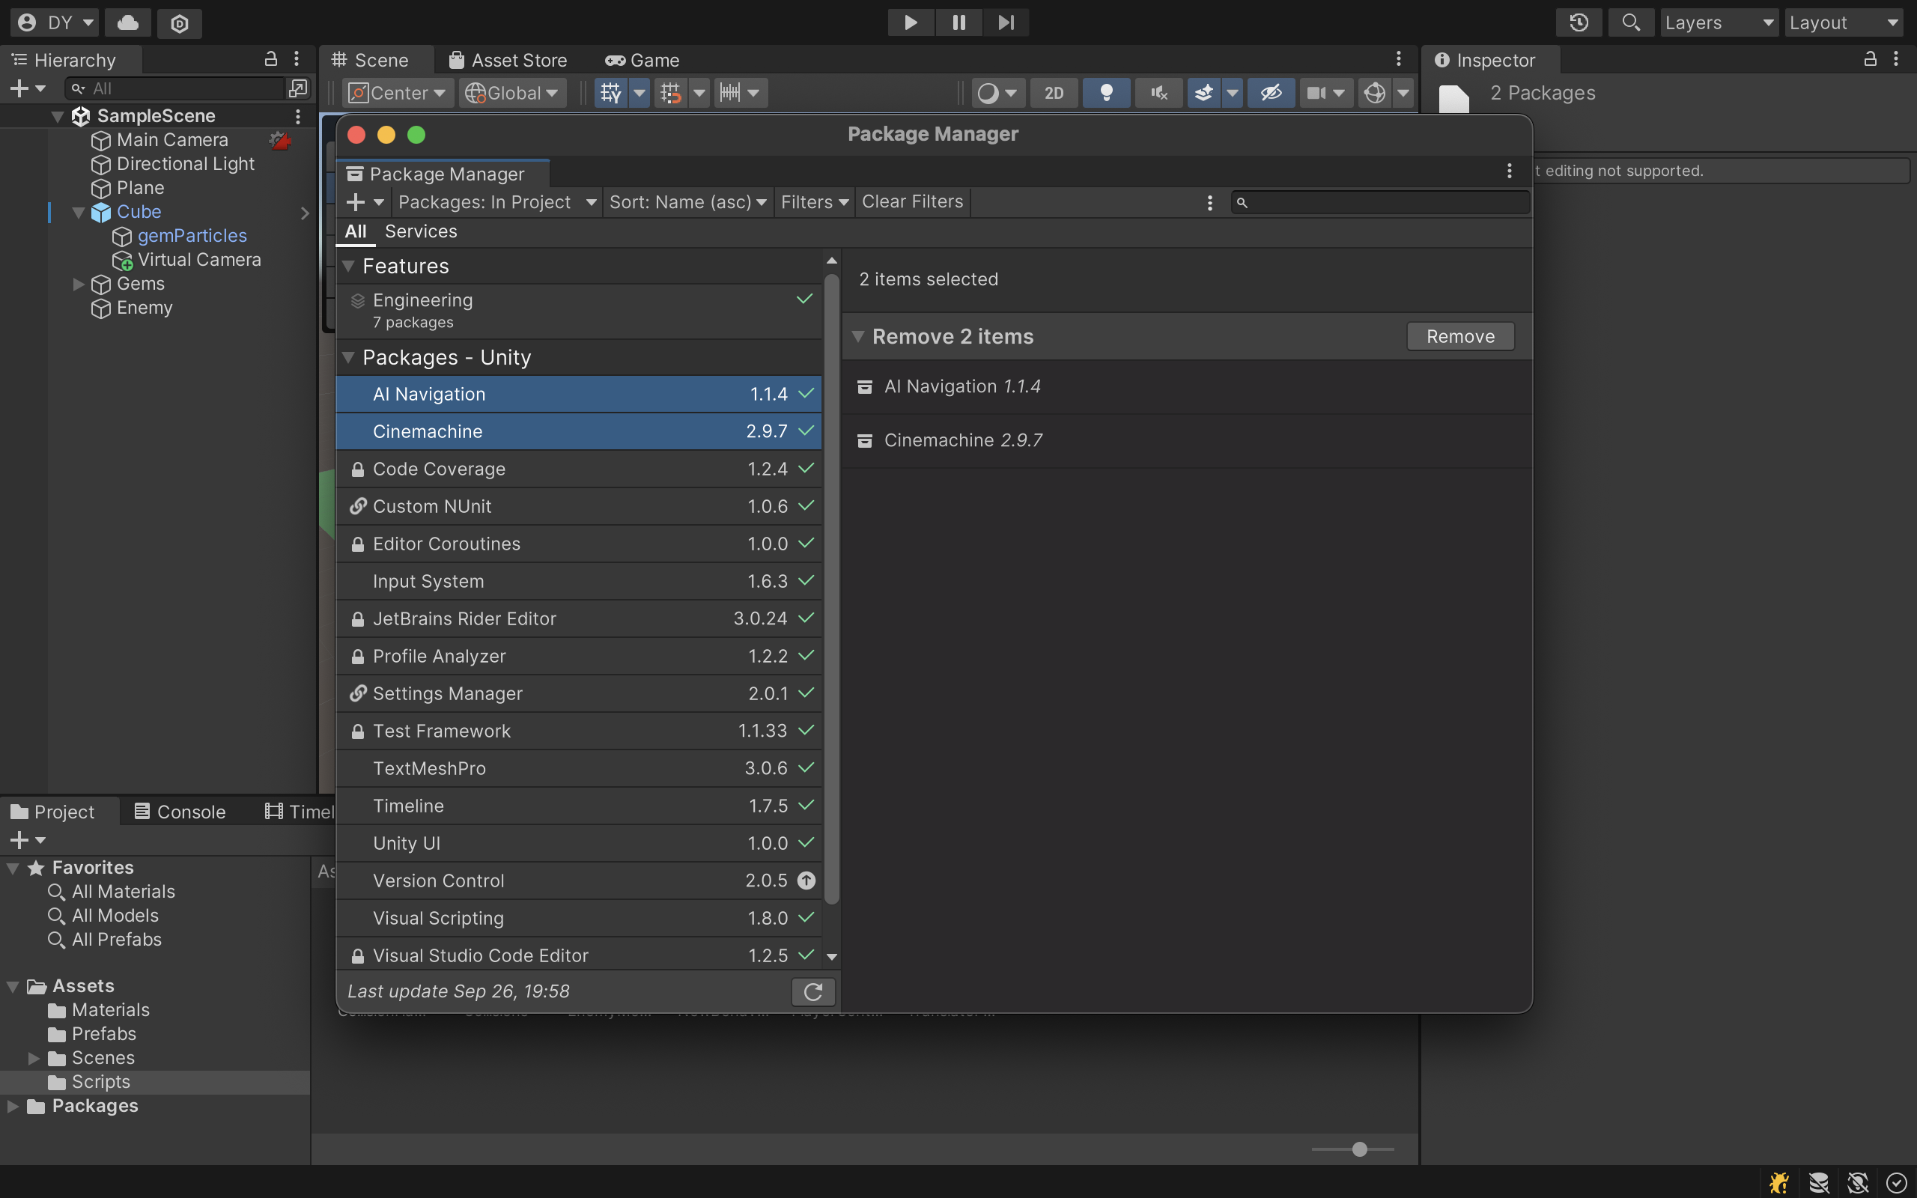Select the TextMeshPro package
Screen dimensions: 1917x1198
click(x=579, y=767)
